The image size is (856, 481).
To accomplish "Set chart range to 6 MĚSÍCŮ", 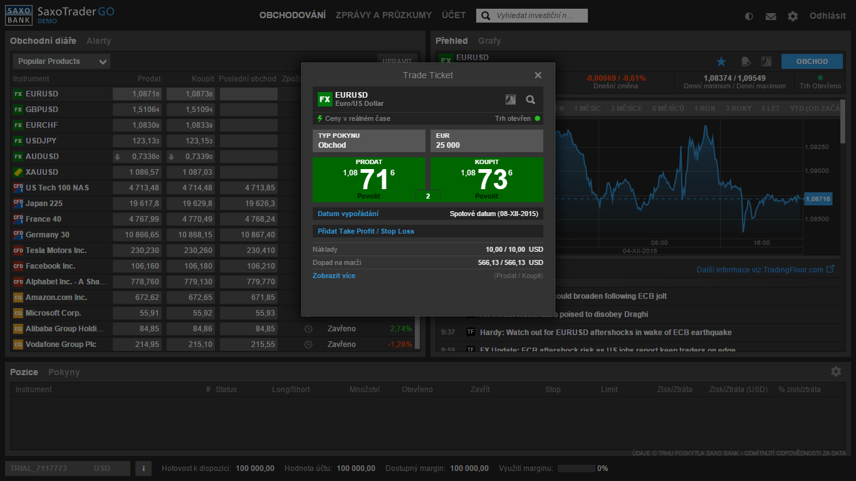I will tap(668, 108).
